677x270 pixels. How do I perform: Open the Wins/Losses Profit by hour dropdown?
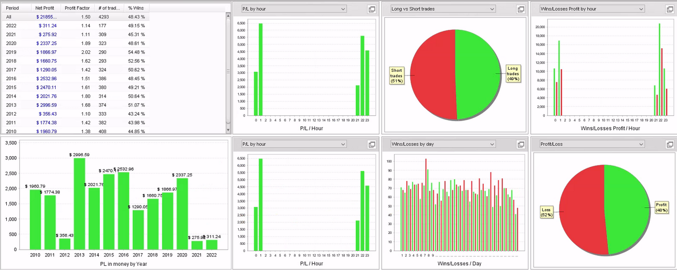(x=592, y=9)
